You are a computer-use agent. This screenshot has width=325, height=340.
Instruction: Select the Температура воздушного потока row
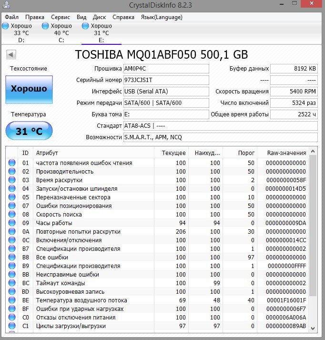coord(157,300)
